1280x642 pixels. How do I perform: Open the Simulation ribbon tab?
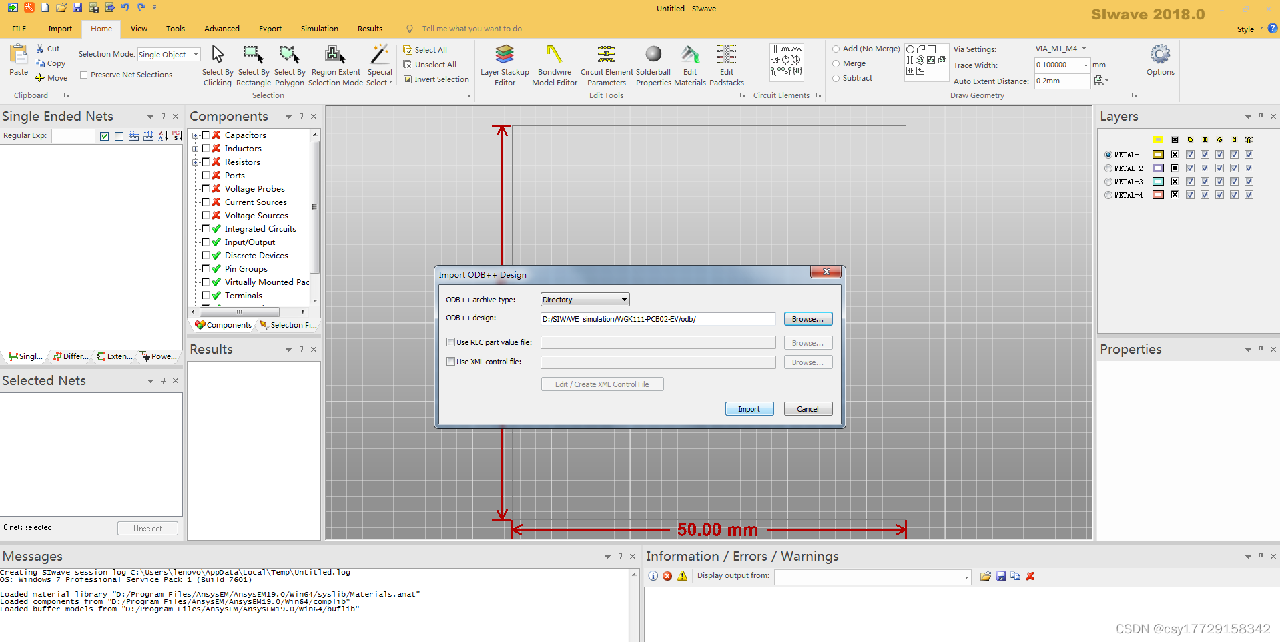319,29
